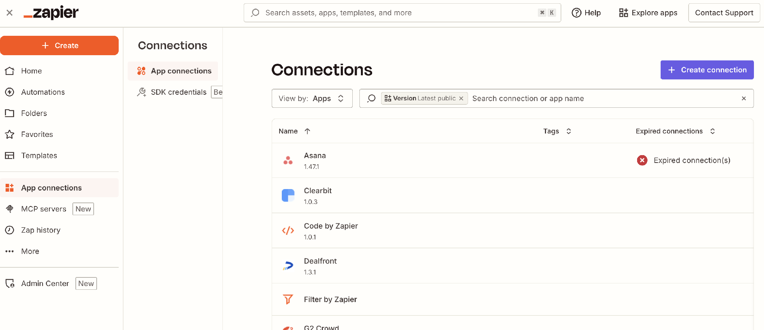Sort by Name column arrow

[x=308, y=131]
